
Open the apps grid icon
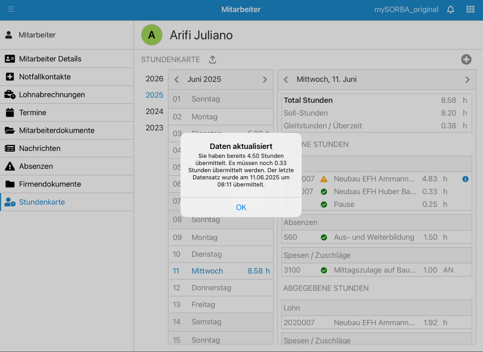[470, 10]
